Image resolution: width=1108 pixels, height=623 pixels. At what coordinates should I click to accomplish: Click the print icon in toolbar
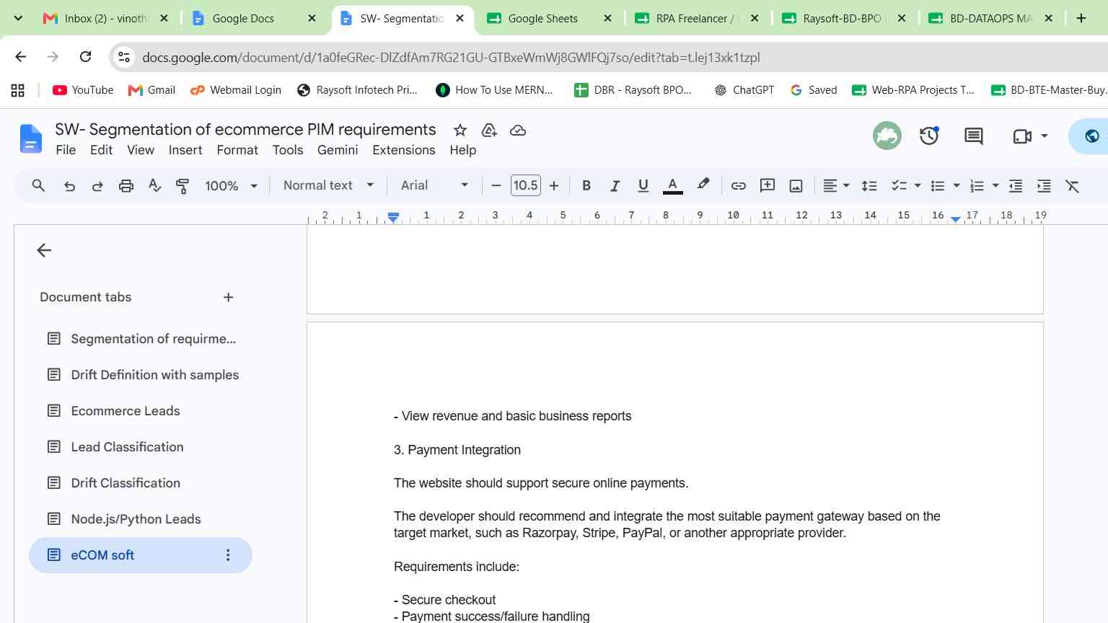(x=126, y=186)
